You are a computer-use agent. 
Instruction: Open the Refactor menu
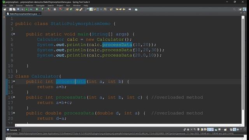point(30,5)
